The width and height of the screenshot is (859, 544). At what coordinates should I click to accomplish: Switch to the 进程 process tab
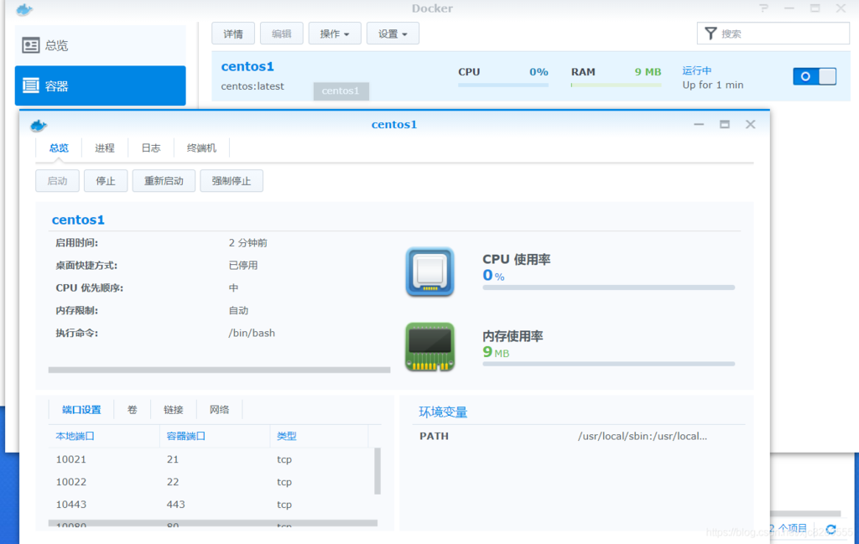click(x=105, y=148)
